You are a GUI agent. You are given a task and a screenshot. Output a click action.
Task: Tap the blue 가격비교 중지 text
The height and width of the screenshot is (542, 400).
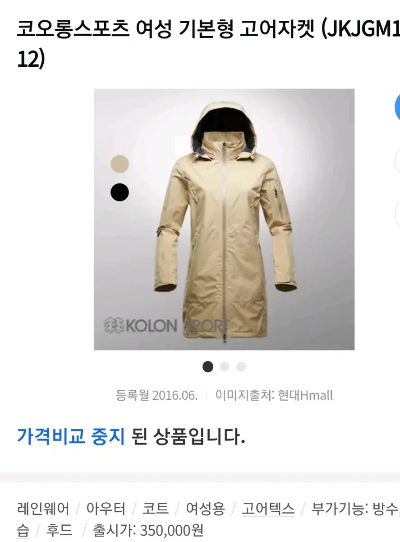pyautogui.click(x=71, y=437)
